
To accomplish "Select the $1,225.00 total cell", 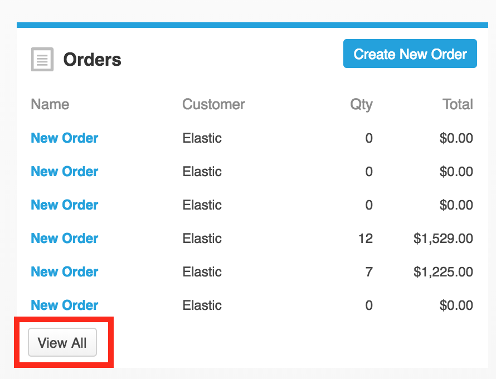I will pos(443,272).
